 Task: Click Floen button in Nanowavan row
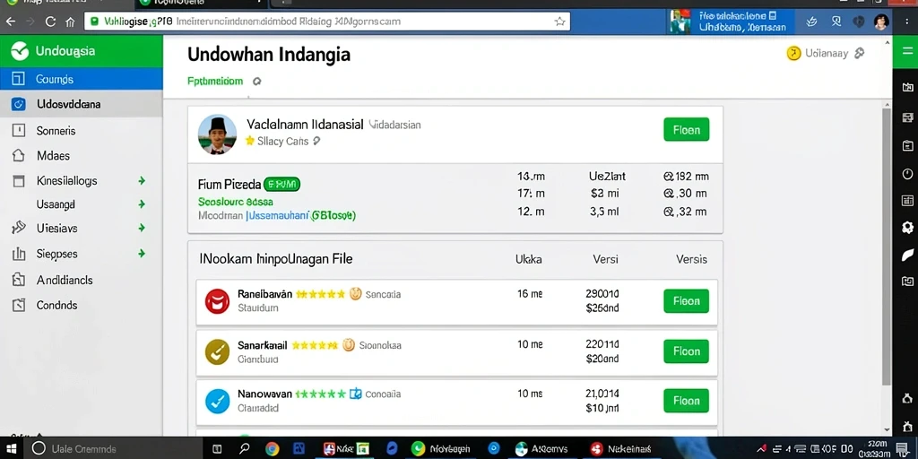click(686, 401)
